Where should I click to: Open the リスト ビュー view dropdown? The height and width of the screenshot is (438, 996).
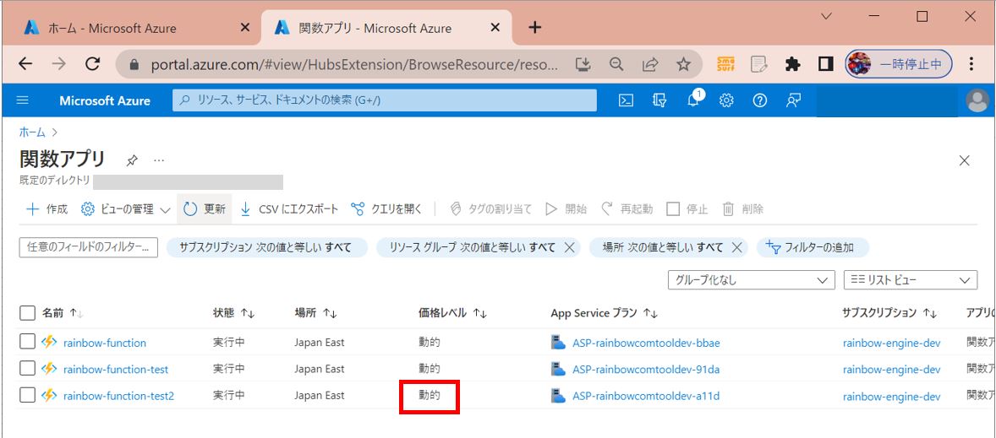click(x=910, y=280)
